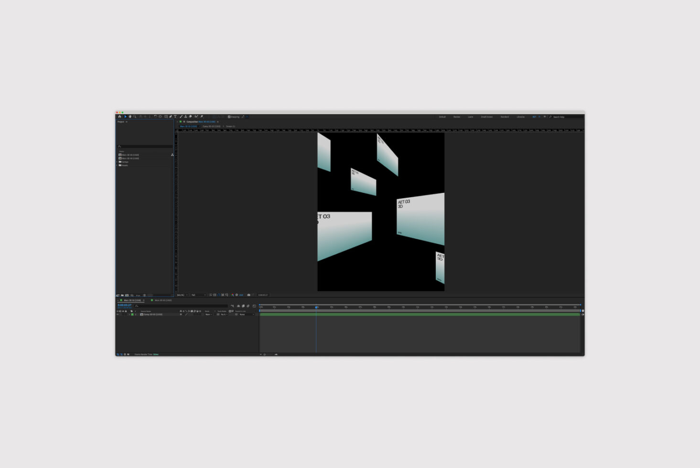Select the Selection arrow tool
700x468 pixels.
(126, 117)
